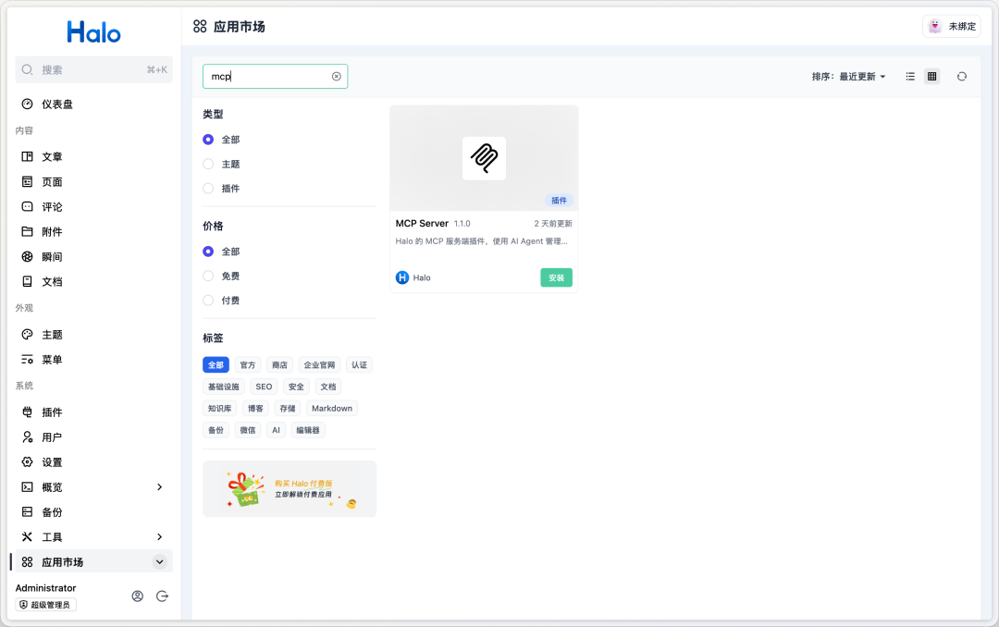Filter by 商店 tag

(x=279, y=365)
